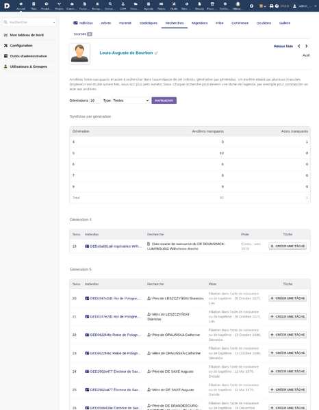
Task: Click Retour liste link
Action: (x=283, y=47)
